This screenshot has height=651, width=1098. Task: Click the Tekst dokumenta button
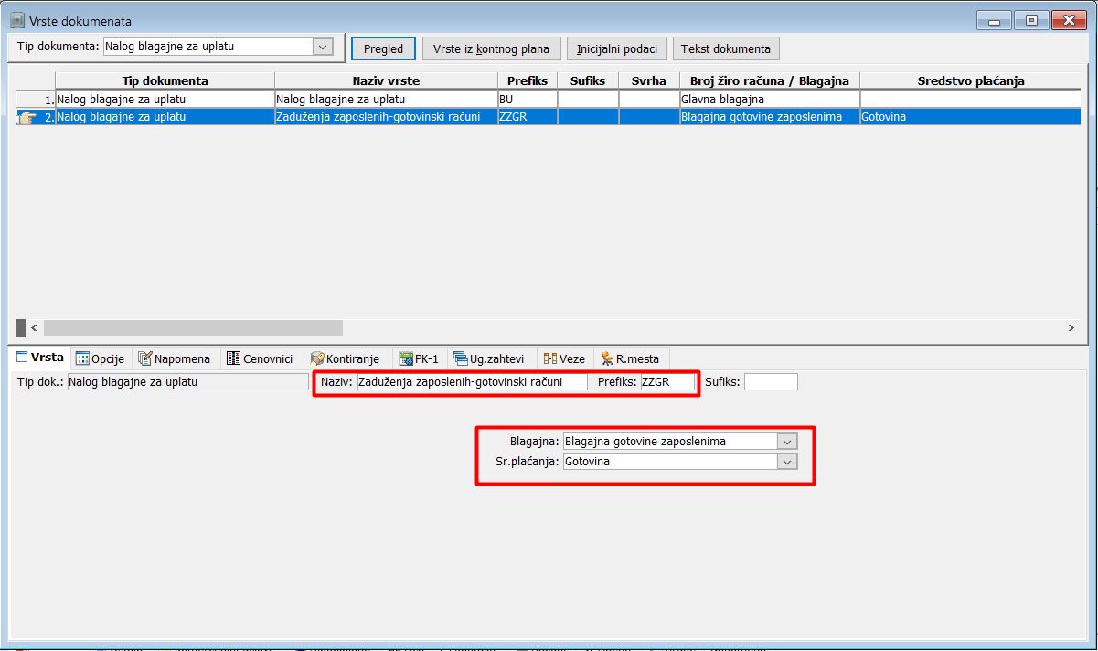tap(726, 48)
